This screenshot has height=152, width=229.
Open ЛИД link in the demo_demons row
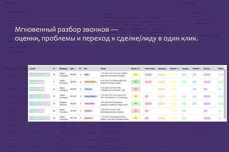click(x=32, y=96)
